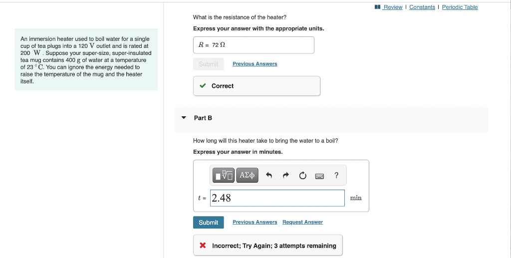Undo last equation edit
Image resolution: width=511 pixels, height=258 pixels.
[269, 175]
